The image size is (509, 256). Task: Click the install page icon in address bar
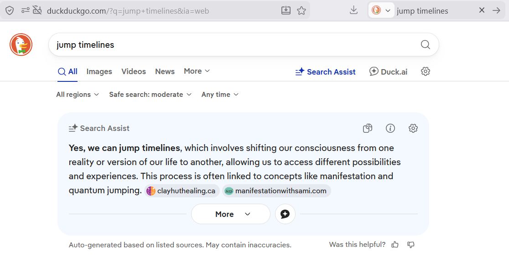[x=286, y=10]
